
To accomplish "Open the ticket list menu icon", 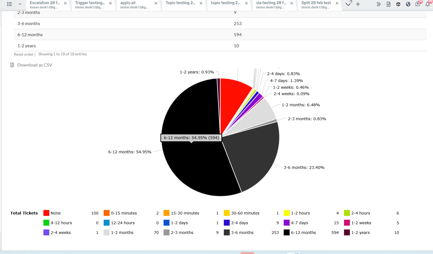I will click(9, 4).
